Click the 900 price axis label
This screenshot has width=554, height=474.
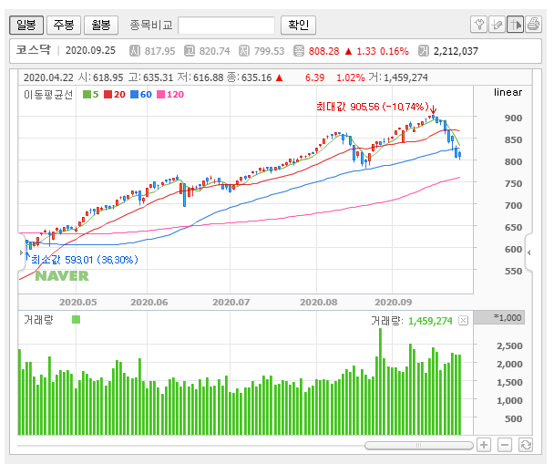click(x=513, y=118)
